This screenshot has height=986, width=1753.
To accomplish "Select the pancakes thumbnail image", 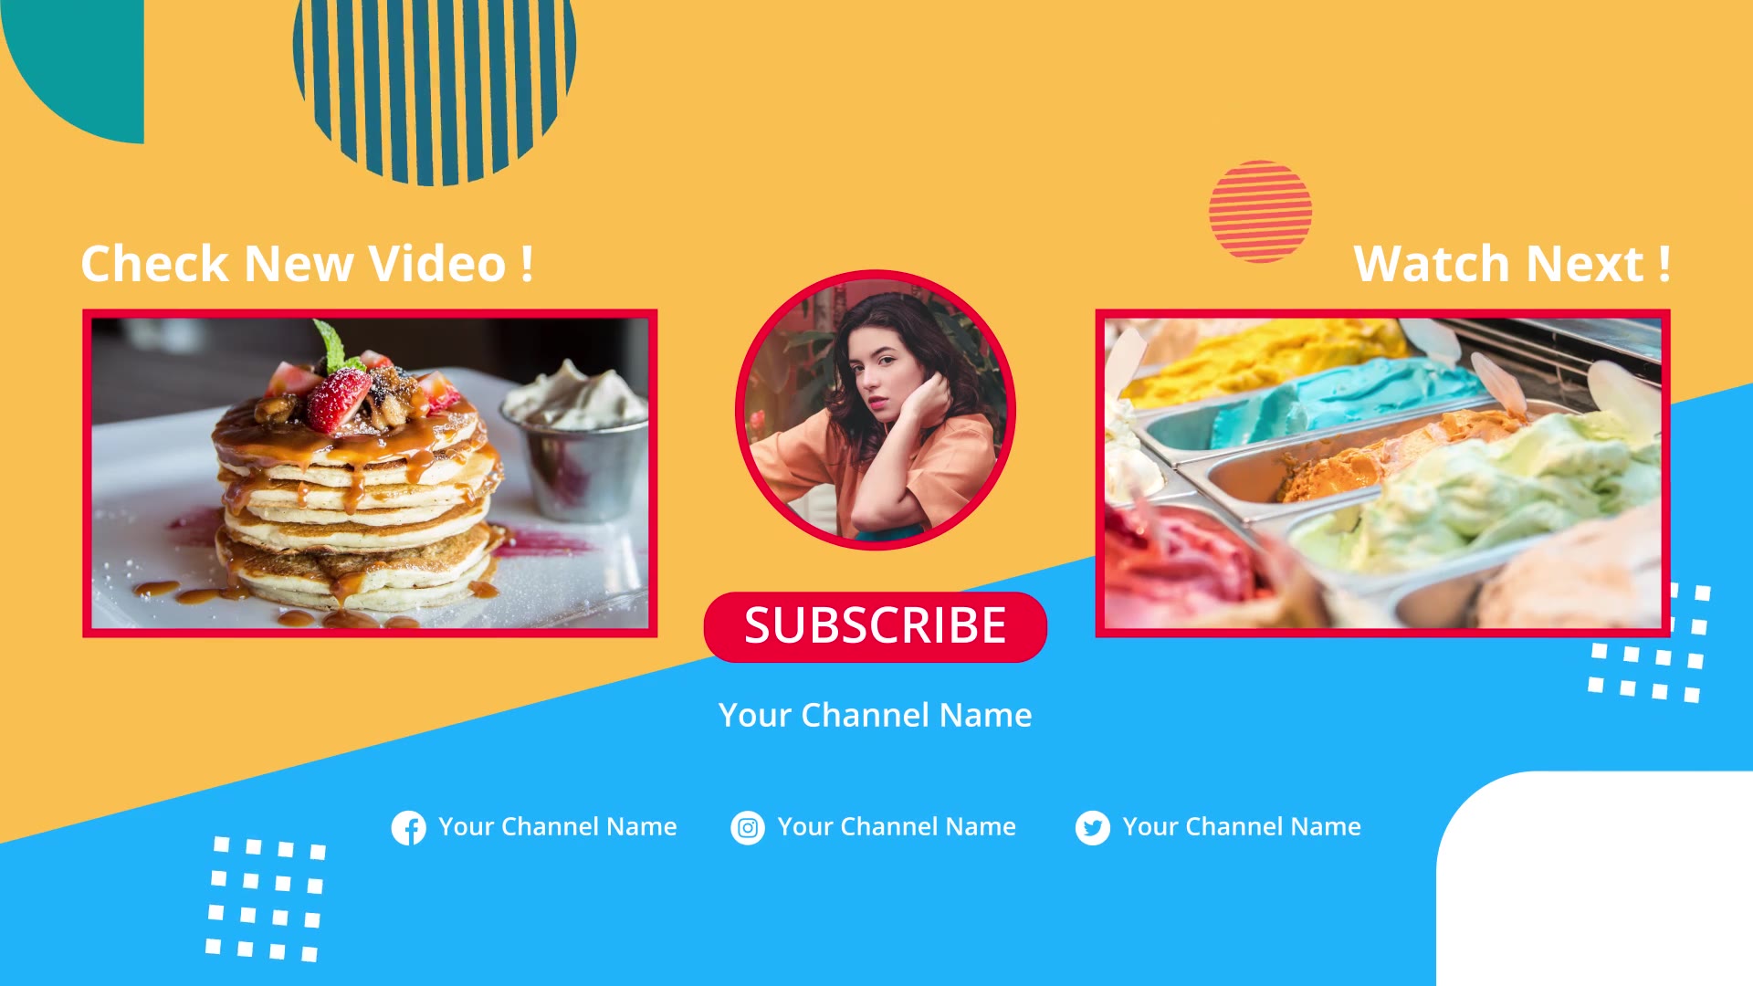I will (x=370, y=471).
